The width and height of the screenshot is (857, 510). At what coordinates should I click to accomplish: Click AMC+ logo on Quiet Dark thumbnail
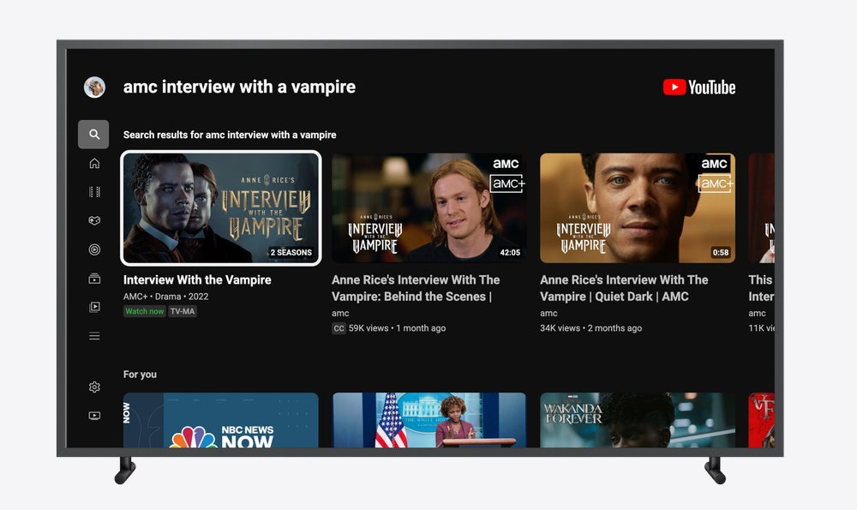tap(716, 183)
